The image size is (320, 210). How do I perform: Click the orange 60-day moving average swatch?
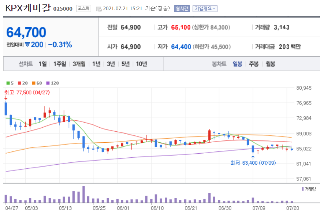pyautogui.click(x=34, y=83)
